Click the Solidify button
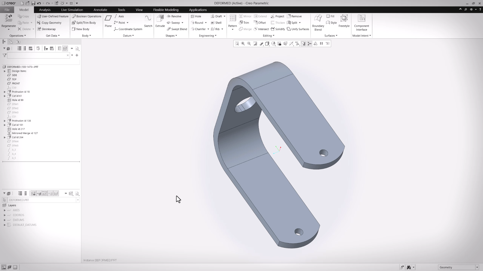This screenshot has width=483, height=271. [278, 29]
